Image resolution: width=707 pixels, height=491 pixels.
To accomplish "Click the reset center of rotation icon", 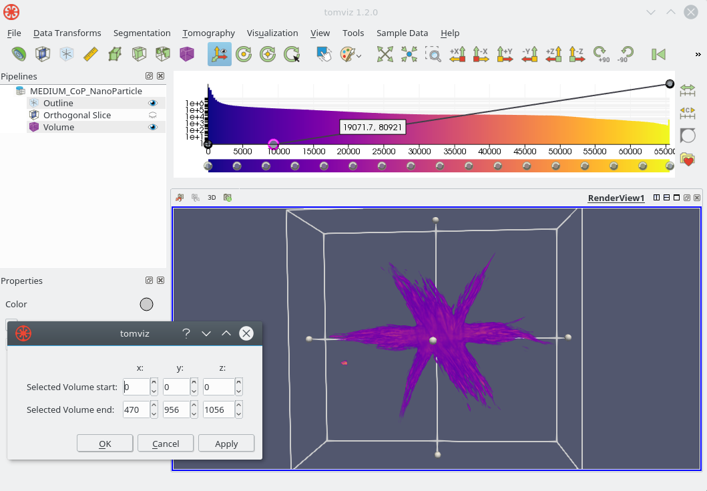I will point(268,54).
